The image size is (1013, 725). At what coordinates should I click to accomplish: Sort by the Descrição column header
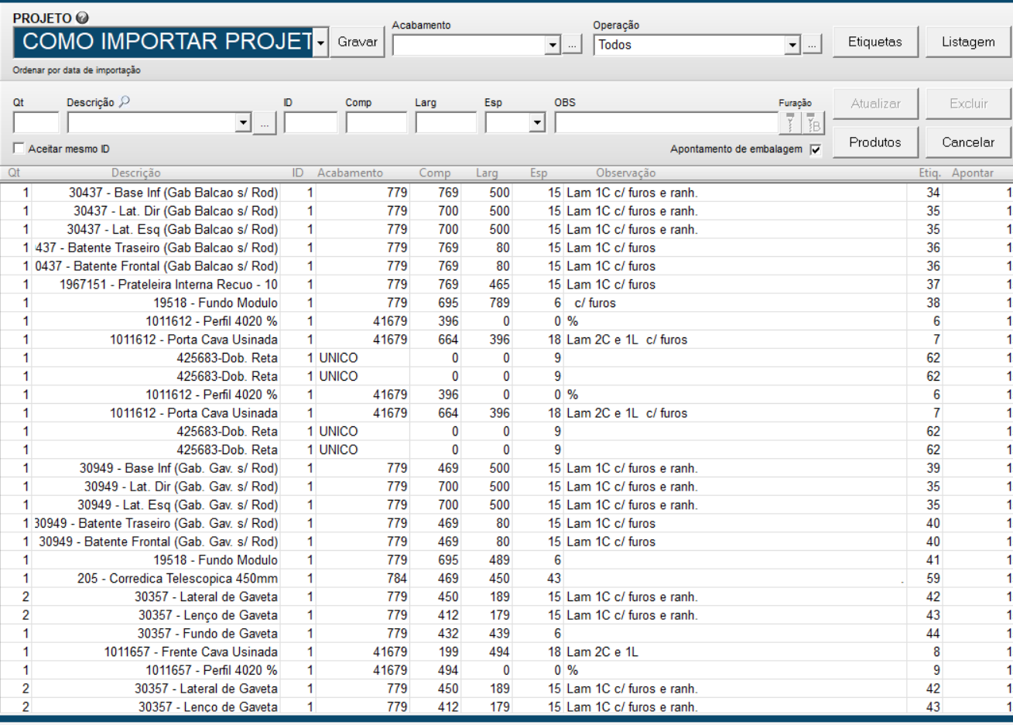point(136,173)
